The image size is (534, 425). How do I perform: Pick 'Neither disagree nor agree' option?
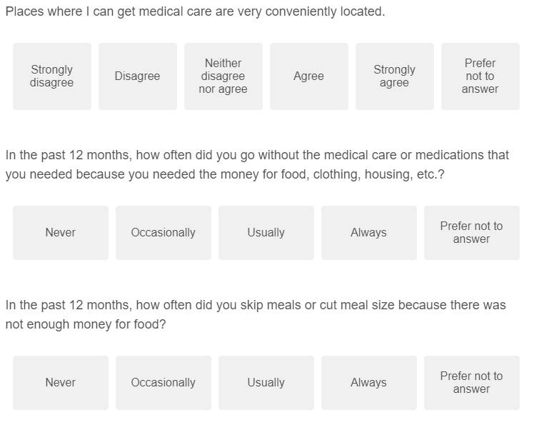tap(223, 76)
